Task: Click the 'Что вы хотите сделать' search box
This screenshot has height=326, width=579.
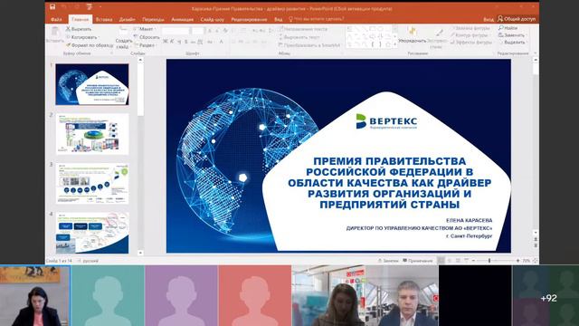Action: [317, 19]
